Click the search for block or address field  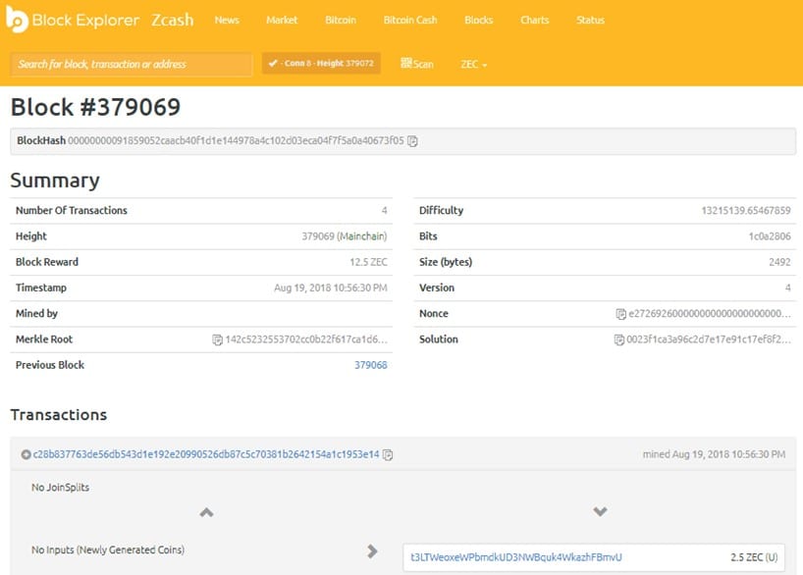[x=132, y=64]
